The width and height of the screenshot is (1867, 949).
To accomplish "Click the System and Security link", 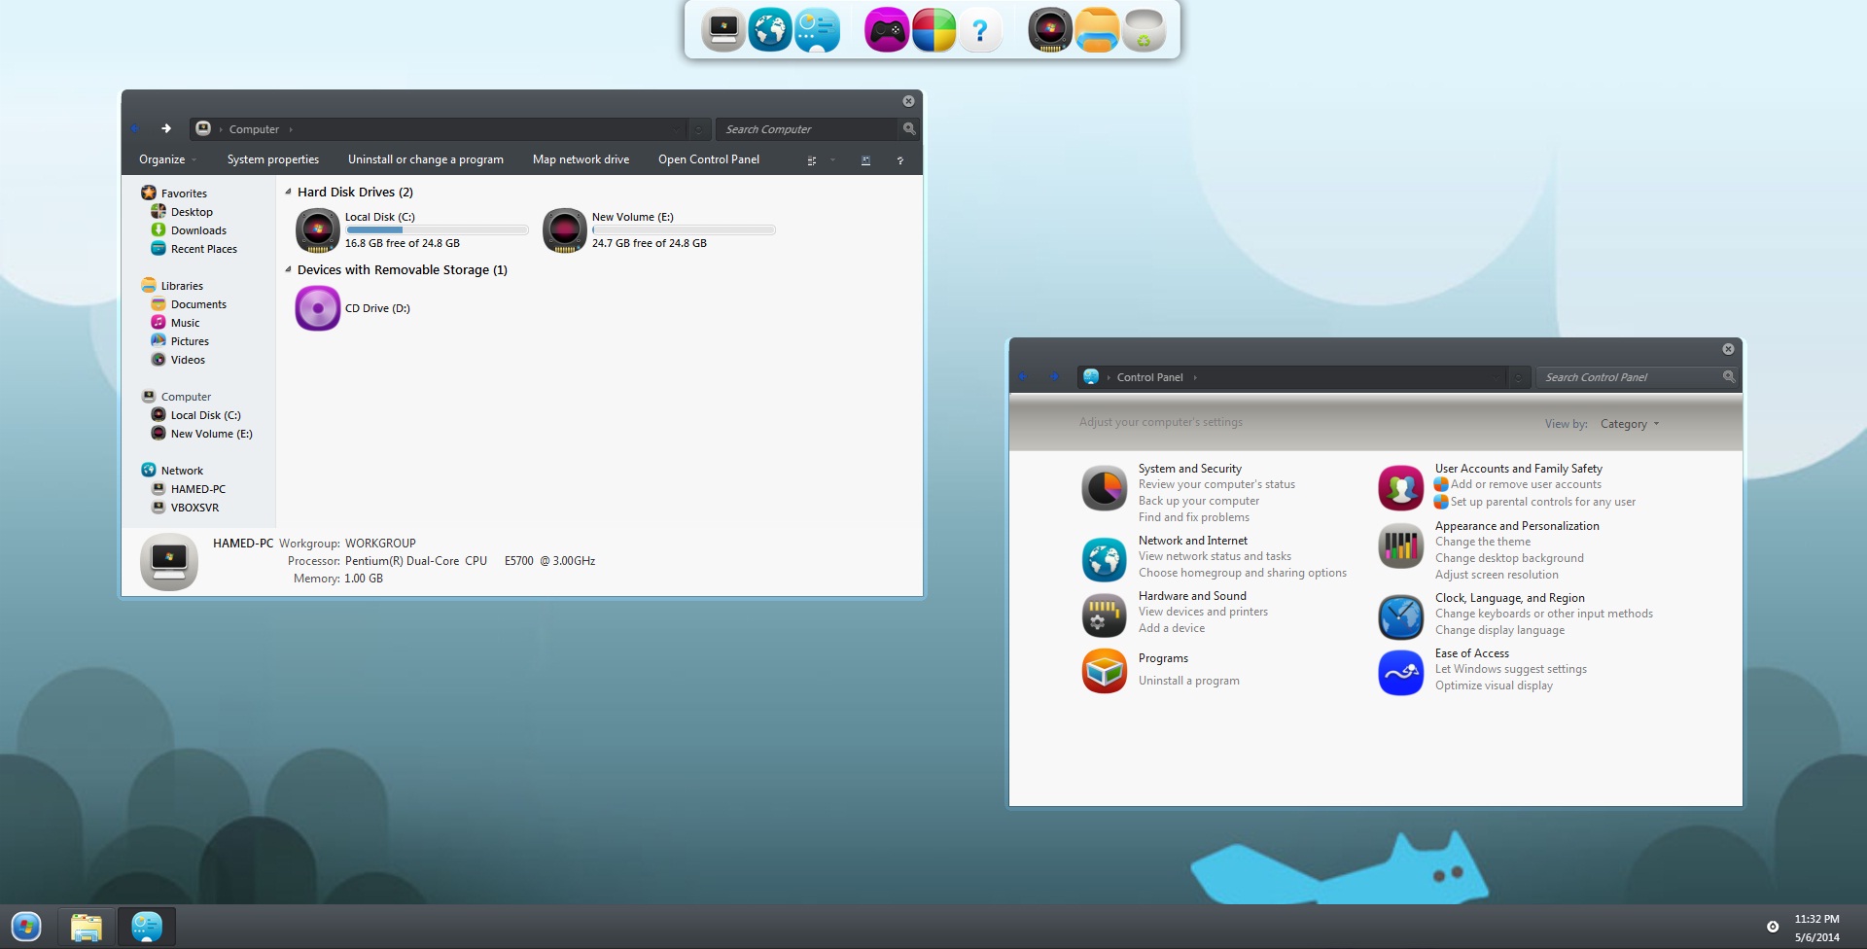I will click(1189, 469).
